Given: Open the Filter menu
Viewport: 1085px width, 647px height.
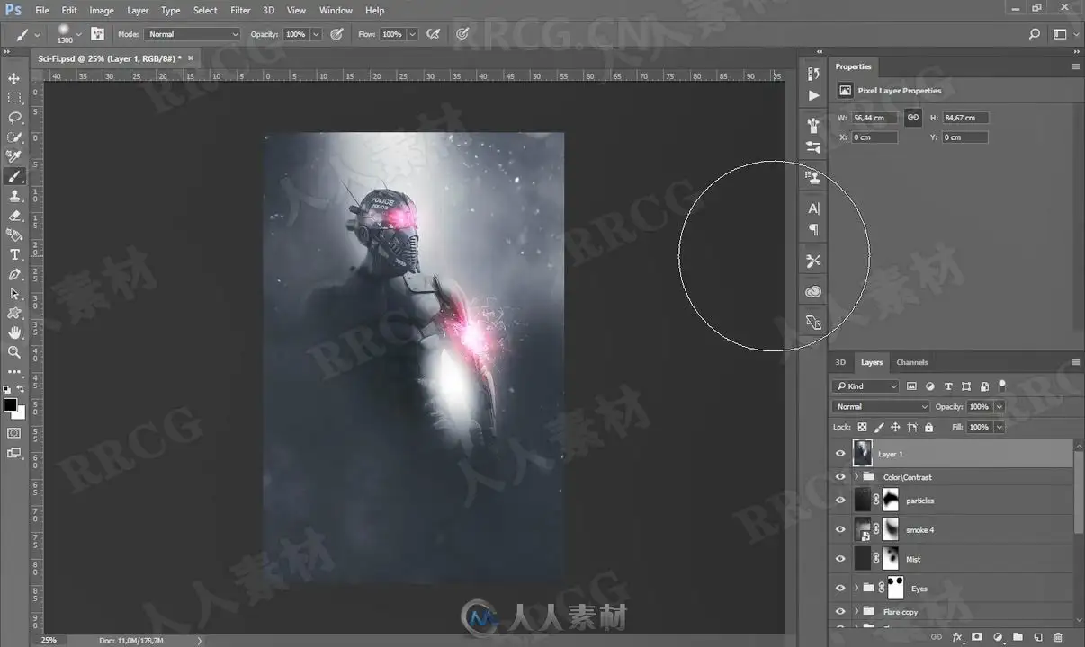Looking at the screenshot, I should point(240,11).
